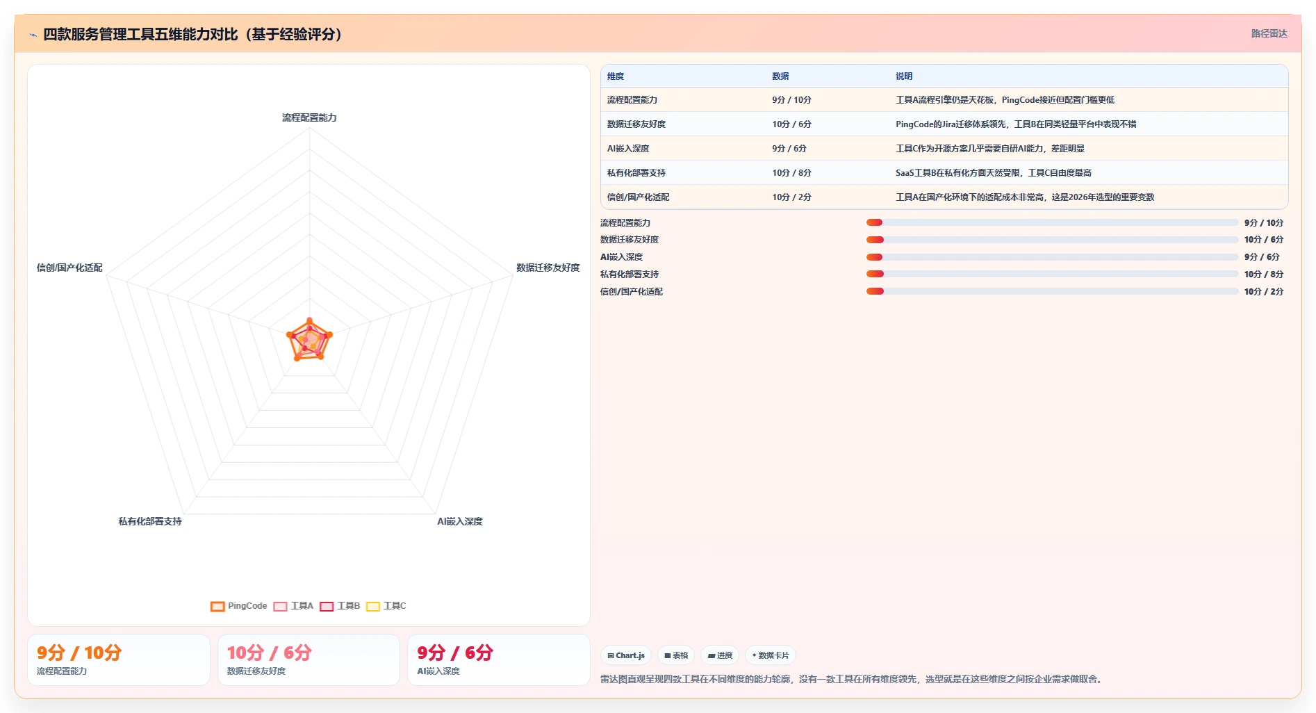The height and width of the screenshot is (713, 1316).
Task: Click the 数据迁移友好度 radar axis label
Action: (x=548, y=268)
